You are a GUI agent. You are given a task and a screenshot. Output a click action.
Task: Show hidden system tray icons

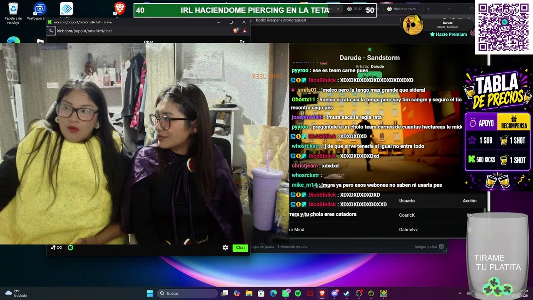point(460,293)
